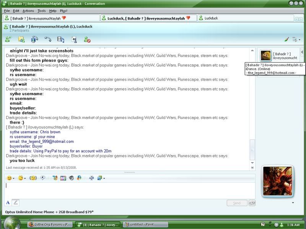This screenshot has width=306, height=229.
Task: Click the 'ugh wait' message
Action: [18, 84]
